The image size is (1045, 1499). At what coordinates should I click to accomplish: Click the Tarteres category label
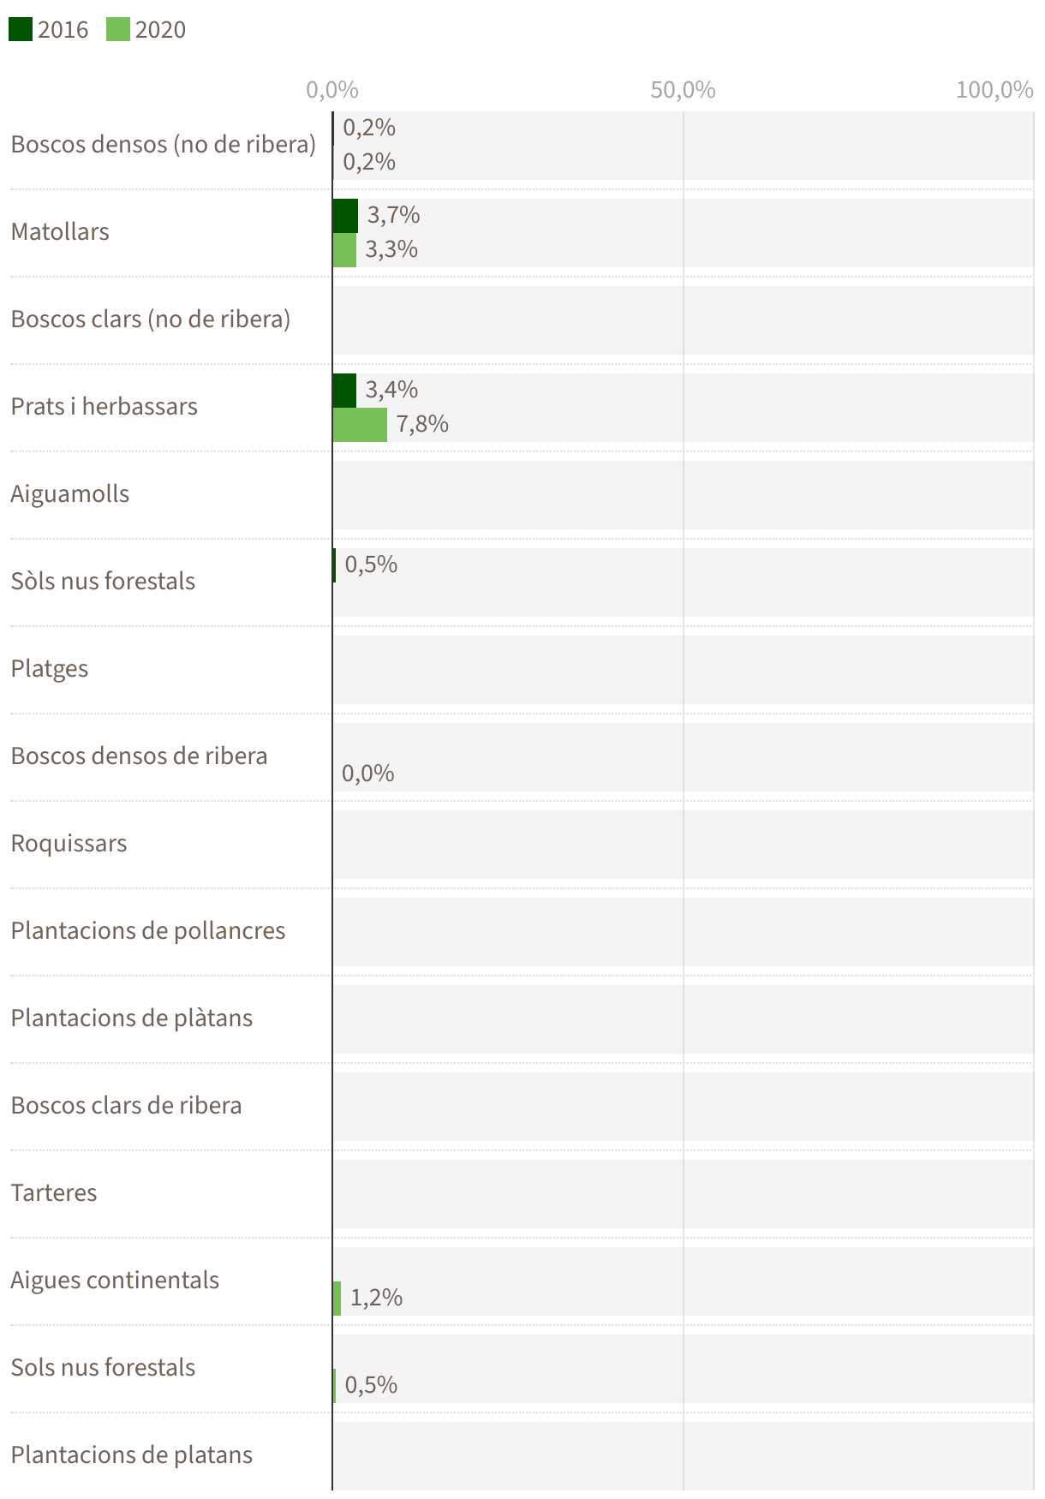pos(54,1193)
